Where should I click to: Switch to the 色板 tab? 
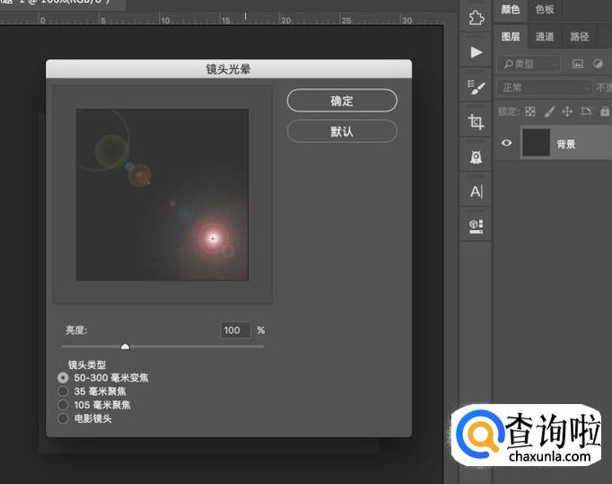pos(545,10)
